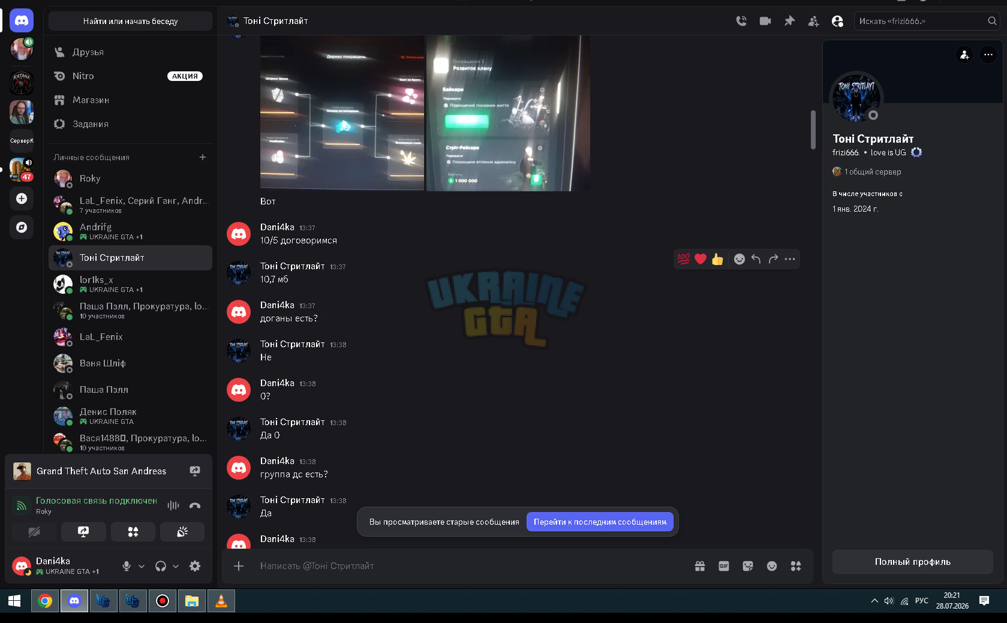Turn on camera in voice panel
Image resolution: width=1007 pixels, height=623 pixels.
tap(34, 532)
